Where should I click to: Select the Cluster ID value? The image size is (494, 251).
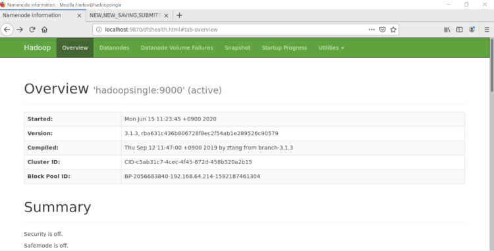coord(188,162)
